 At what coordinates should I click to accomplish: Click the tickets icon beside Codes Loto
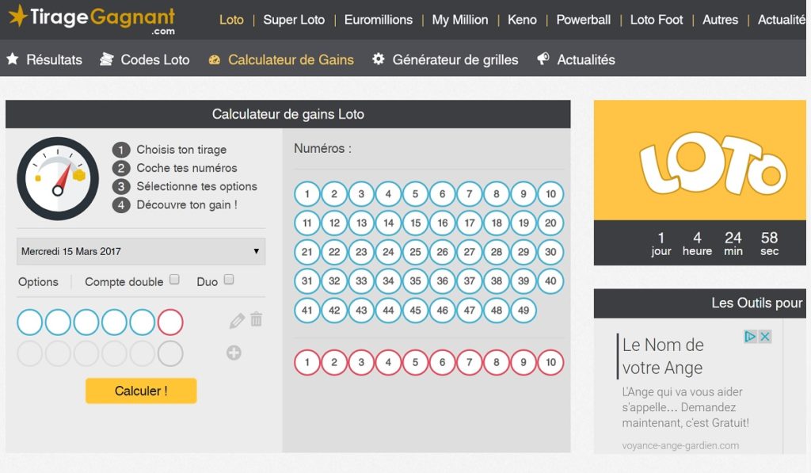click(107, 59)
